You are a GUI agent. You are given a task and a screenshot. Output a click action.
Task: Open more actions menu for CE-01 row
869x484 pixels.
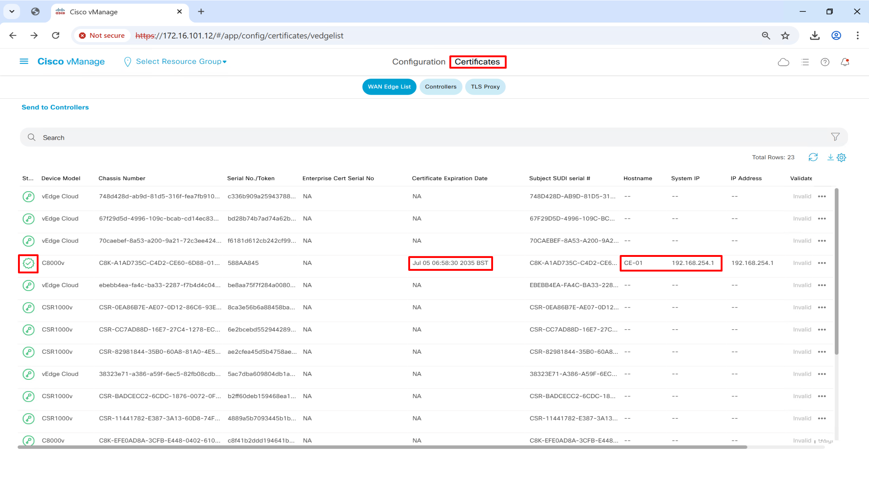coord(822,263)
